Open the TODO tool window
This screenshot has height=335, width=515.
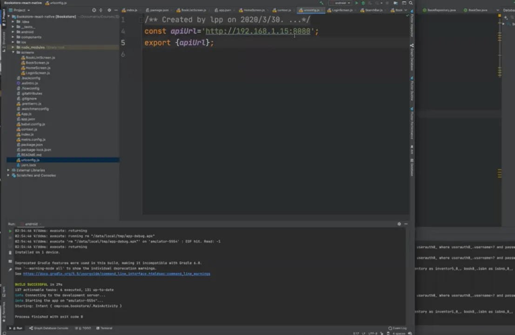click(x=83, y=328)
